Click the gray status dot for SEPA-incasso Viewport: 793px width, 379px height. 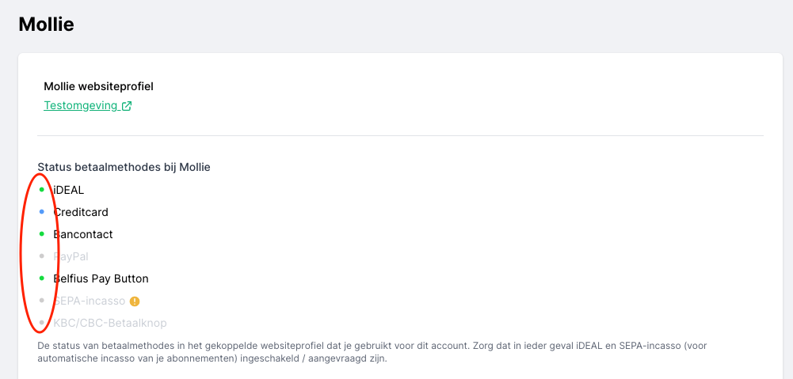click(x=42, y=301)
